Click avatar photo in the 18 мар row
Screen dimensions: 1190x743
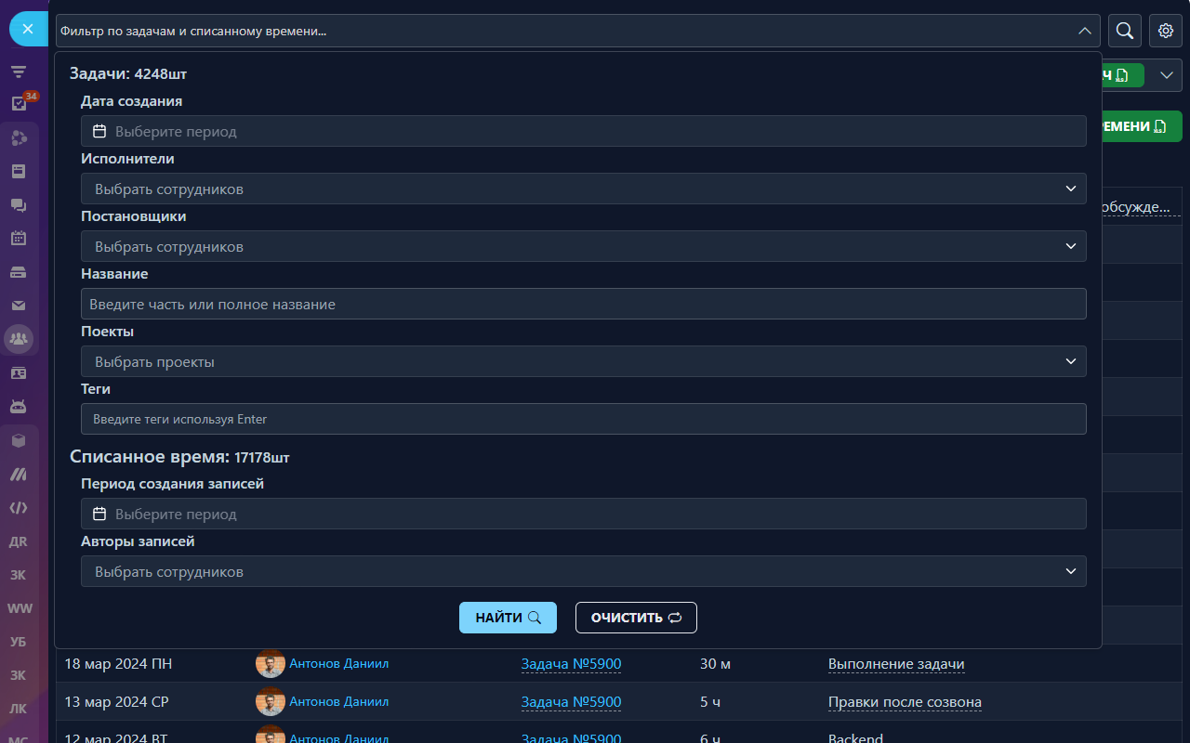pyautogui.click(x=270, y=664)
